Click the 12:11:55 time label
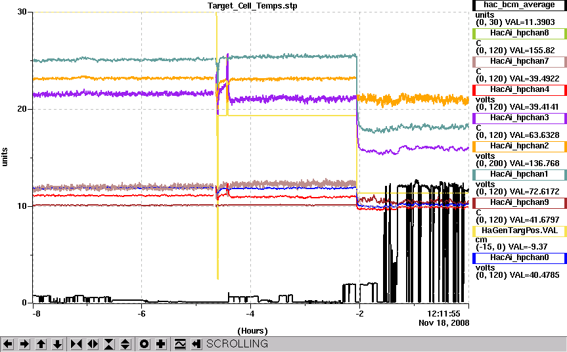Screen dimensions: 567x352 point(443,313)
